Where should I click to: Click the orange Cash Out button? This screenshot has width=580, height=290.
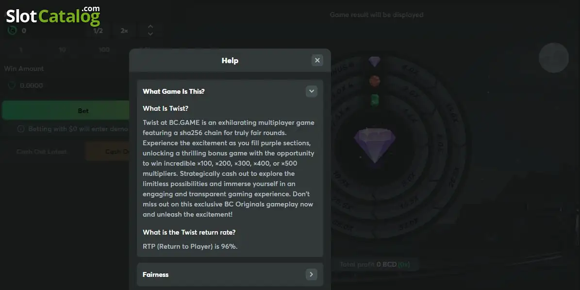pos(107,152)
